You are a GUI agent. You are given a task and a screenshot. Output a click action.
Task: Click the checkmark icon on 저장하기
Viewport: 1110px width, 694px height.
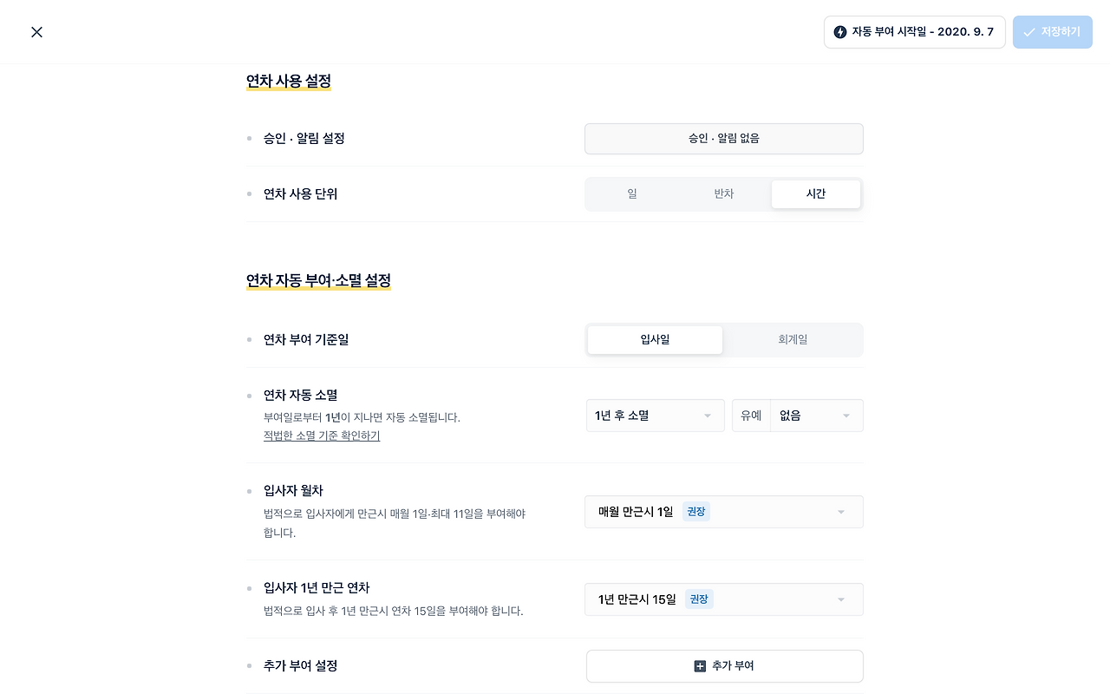(1029, 32)
